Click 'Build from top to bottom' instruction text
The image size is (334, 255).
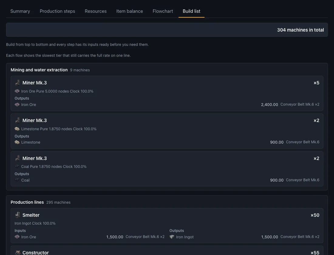coord(77,45)
